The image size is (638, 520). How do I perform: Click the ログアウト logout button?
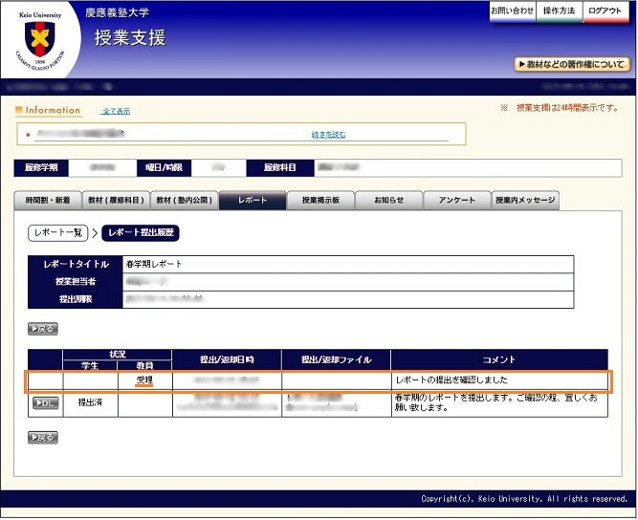click(x=605, y=11)
